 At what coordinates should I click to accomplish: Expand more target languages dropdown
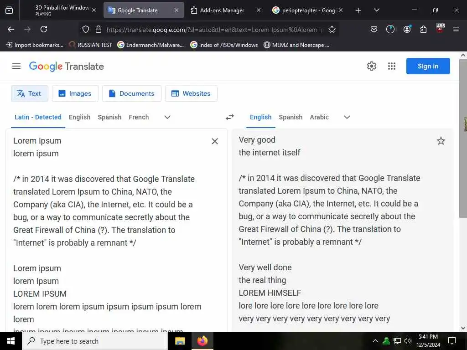pos(347,117)
